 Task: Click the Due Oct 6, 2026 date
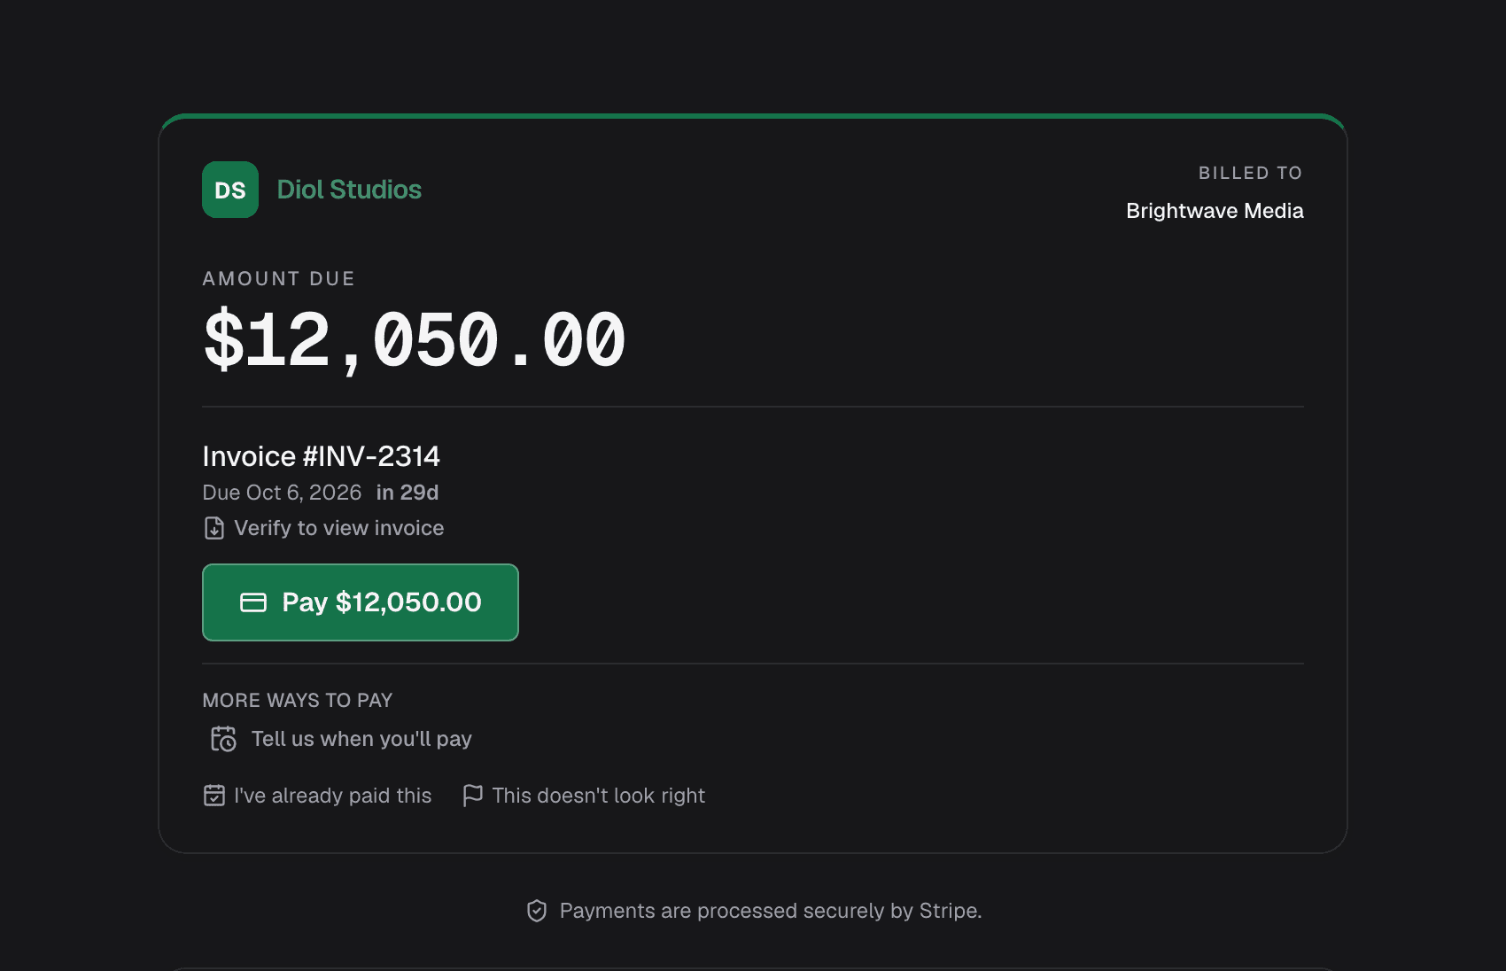(x=282, y=493)
